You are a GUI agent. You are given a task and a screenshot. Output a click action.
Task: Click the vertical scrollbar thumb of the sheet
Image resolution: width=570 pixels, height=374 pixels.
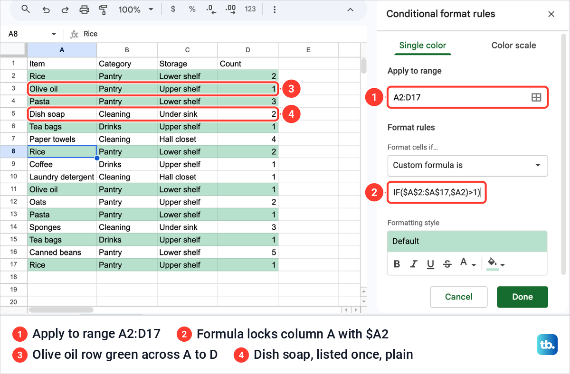364,65
